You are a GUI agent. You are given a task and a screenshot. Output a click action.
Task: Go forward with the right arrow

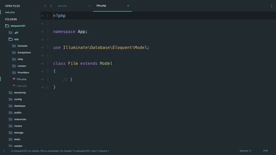(51, 6)
